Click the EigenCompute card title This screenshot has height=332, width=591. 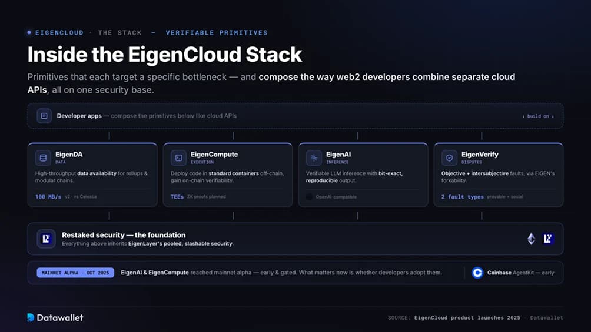214,155
